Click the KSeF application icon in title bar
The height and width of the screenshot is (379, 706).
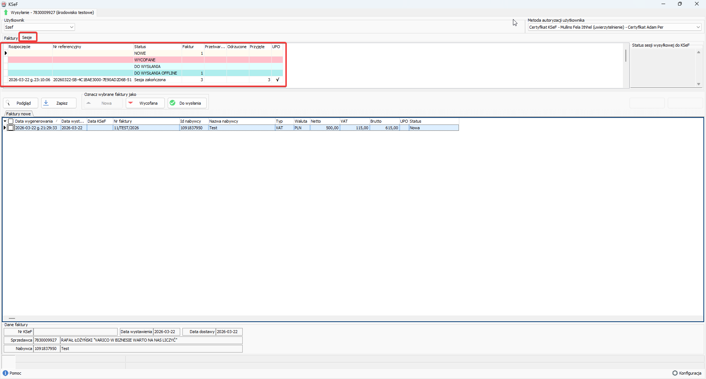pyautogui.click(x=4, y=4)
